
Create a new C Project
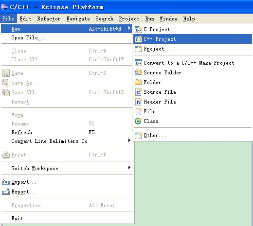[x=193, y=29]
